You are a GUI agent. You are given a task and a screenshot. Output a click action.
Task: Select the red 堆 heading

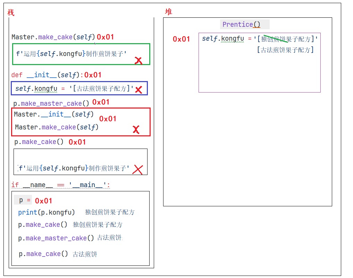[168, 12]
